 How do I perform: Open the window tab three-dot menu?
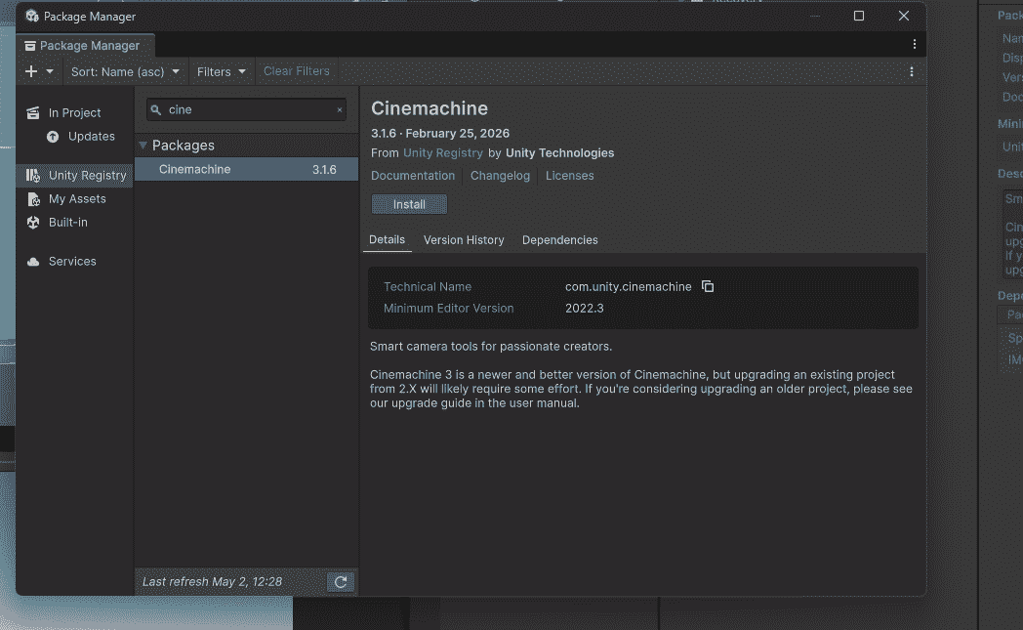point(914,44)
